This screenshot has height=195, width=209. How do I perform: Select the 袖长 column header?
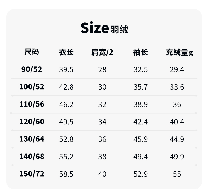tap(140, 52)
